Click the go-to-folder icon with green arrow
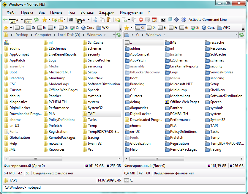The image size is (248, 194). (x=54, y=20)
